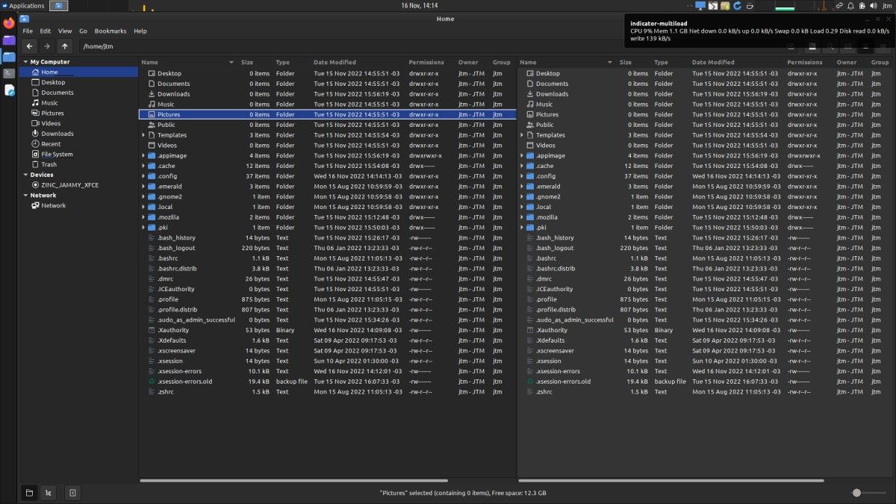Toggle sidebar visibility with the bottom hide button
The image size is (896, 504).
coord(72,493)
